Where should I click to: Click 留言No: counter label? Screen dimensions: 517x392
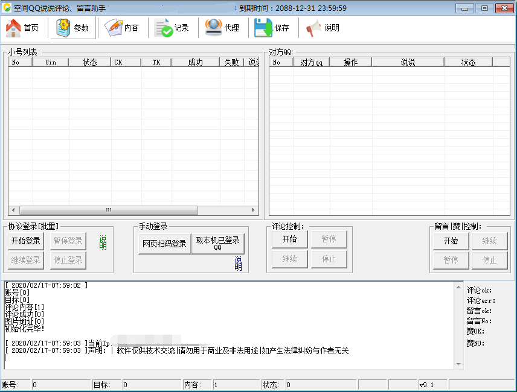coord(479,321)
